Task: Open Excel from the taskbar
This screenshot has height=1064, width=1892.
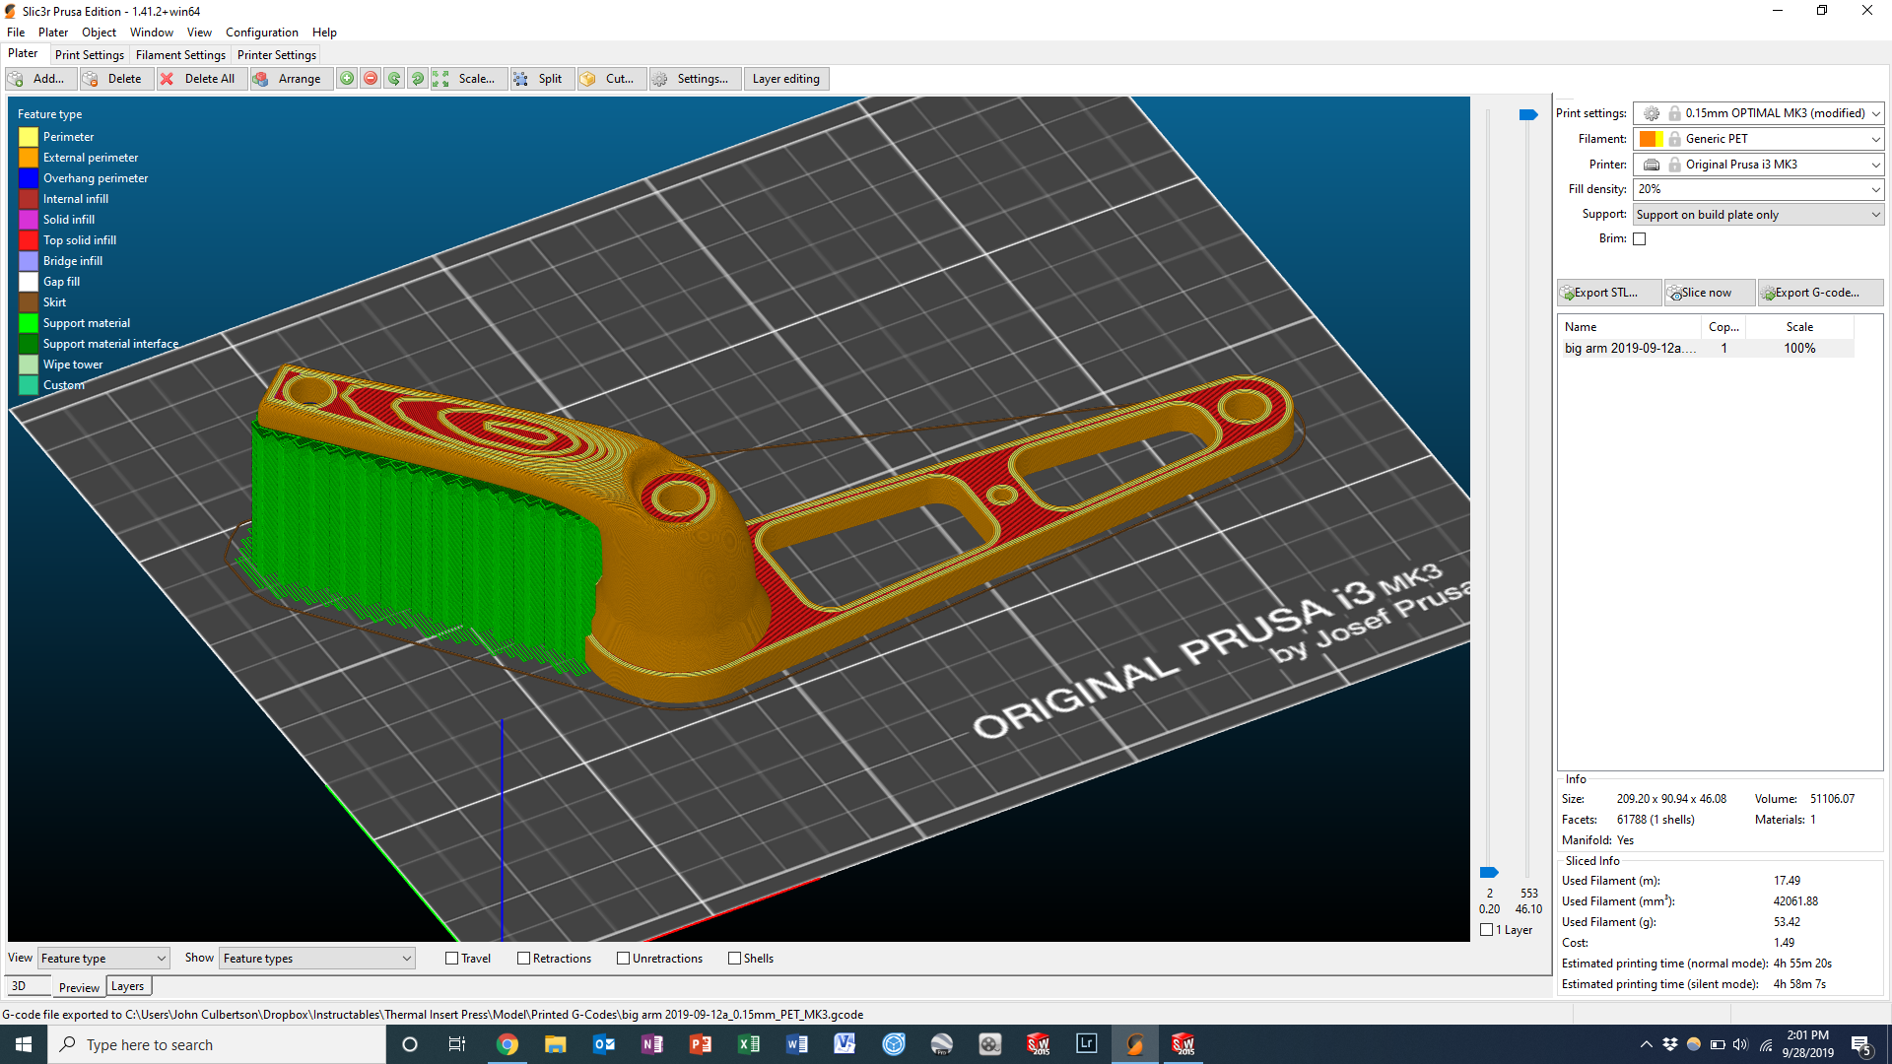Action: coord(749,1044)
